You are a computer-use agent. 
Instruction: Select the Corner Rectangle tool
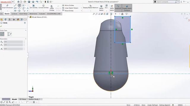point(15,8)
